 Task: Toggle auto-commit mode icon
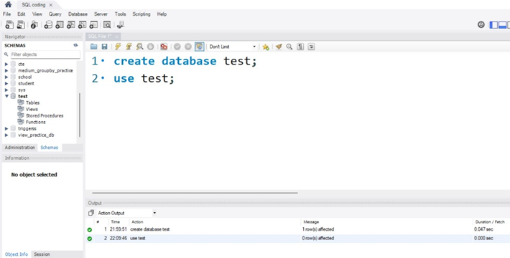click(199, 47)
